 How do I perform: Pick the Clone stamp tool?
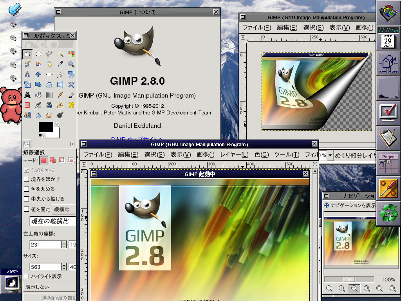[60, 105]
